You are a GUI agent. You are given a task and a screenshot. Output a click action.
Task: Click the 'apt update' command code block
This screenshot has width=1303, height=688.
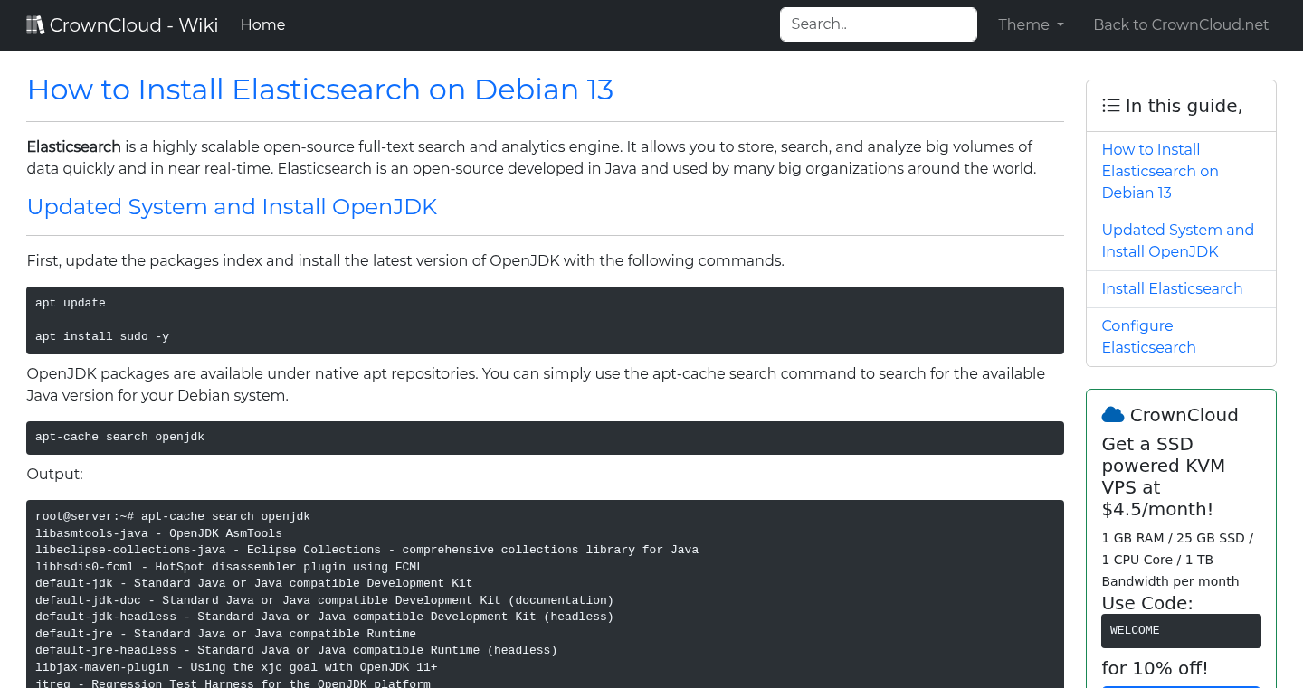[x=545, y=320]
